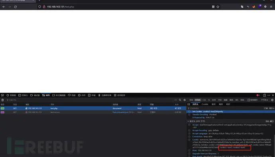Toggle Media (媒体) request filter
The width and height of the screenshot is (275, 157).
click(231, 100)
